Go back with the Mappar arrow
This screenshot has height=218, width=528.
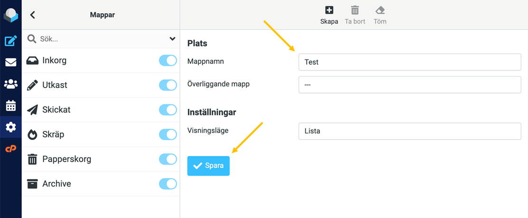[32, 15]
